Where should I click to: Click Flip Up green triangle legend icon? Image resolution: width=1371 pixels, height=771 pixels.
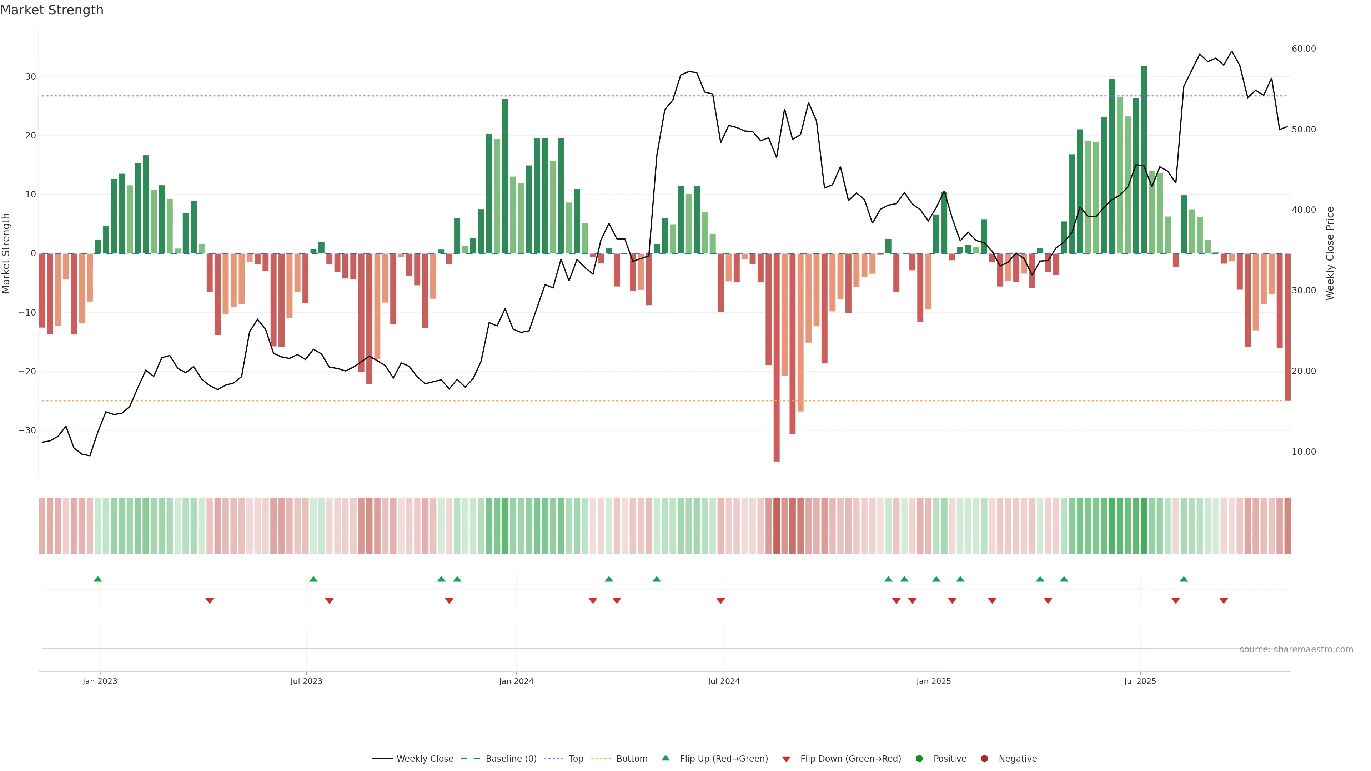665,758
